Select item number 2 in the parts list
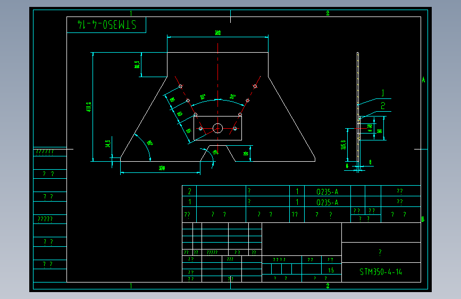The height and width of the screenshot is (299, 461). (x=189, y=192)
